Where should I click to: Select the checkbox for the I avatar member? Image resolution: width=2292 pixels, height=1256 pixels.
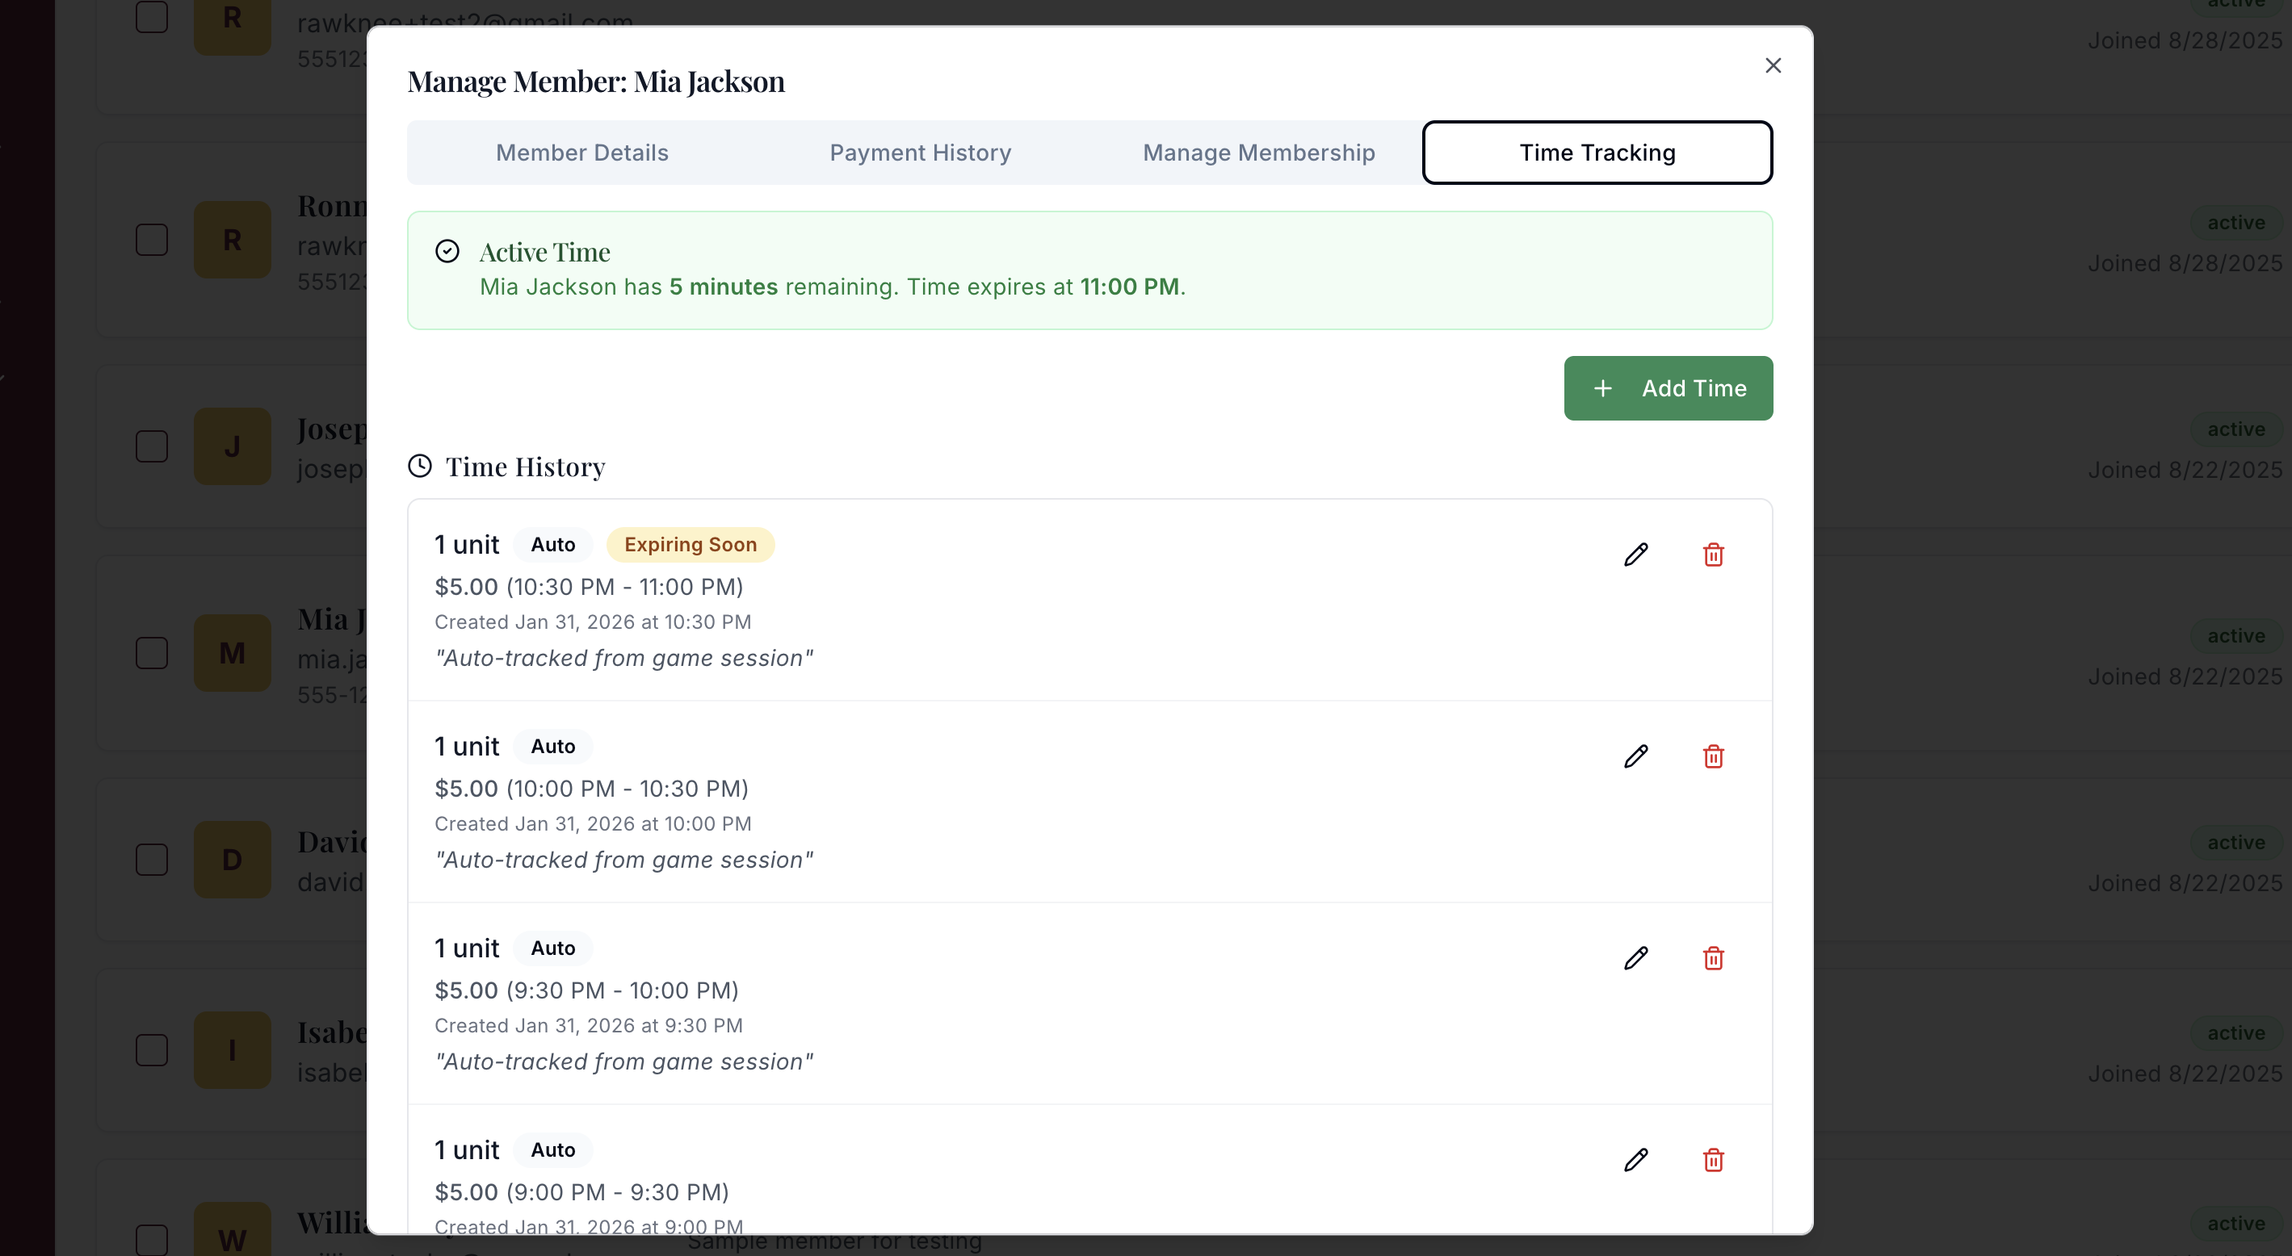tap(152, 1049)
